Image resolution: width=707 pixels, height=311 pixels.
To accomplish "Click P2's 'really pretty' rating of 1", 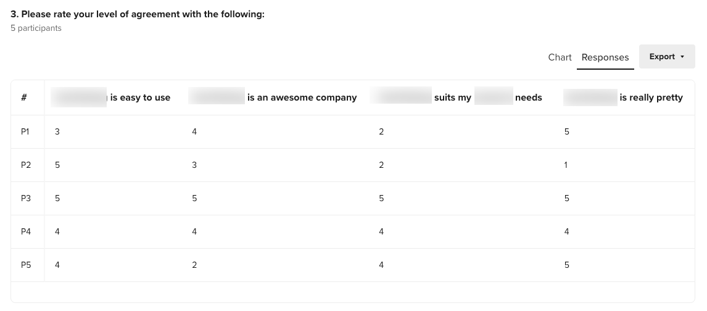I will [566, 165].
